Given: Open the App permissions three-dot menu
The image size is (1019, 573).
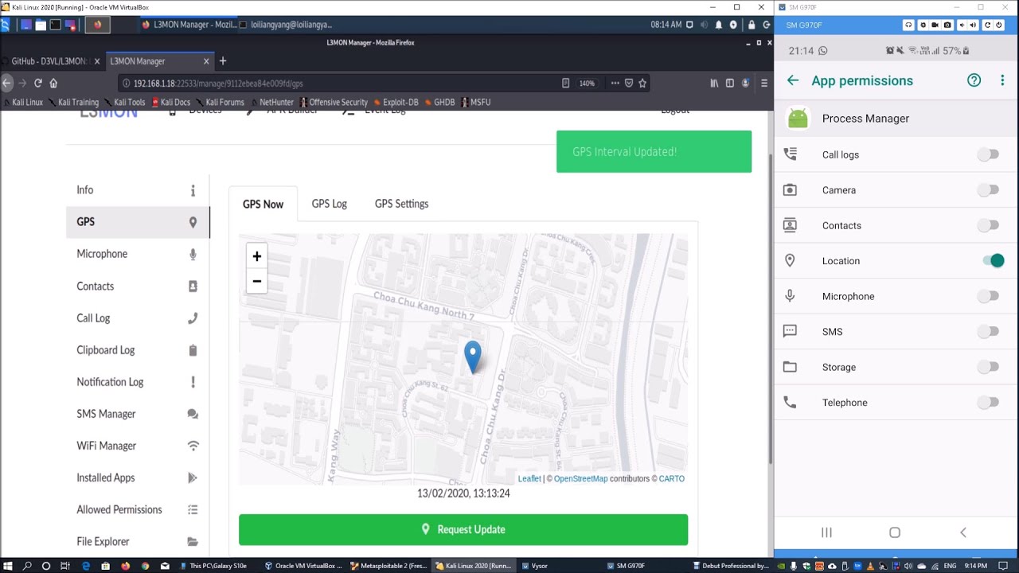Looking at the screenshot, I should 1002,80.
